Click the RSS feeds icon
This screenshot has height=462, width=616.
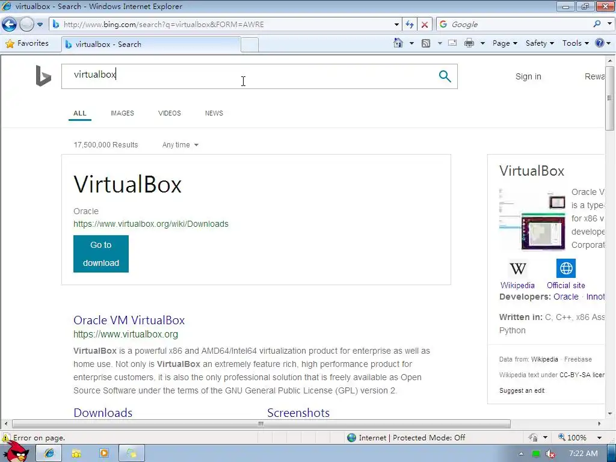point(426,43)
